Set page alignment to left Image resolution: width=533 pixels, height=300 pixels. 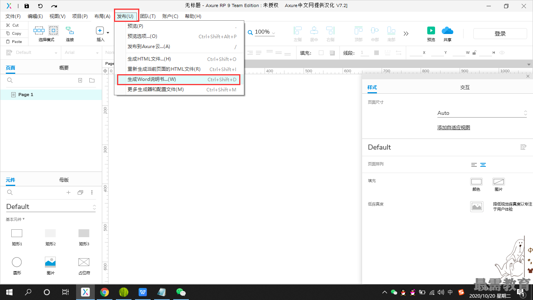pyautogui.click(x=474, y=165)
